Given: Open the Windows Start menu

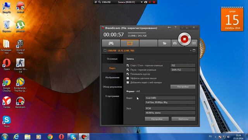Looking at the screenshot, I should [x=5, y=136].
